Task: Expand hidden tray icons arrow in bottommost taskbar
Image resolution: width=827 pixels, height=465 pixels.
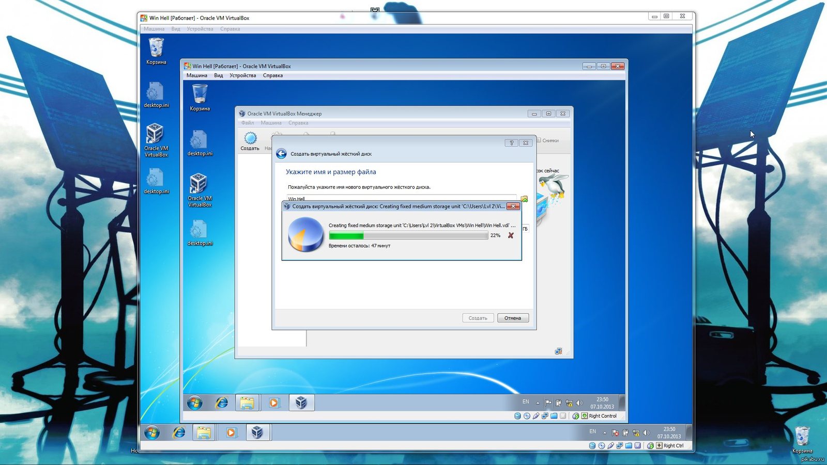Action: coord(604,432)
